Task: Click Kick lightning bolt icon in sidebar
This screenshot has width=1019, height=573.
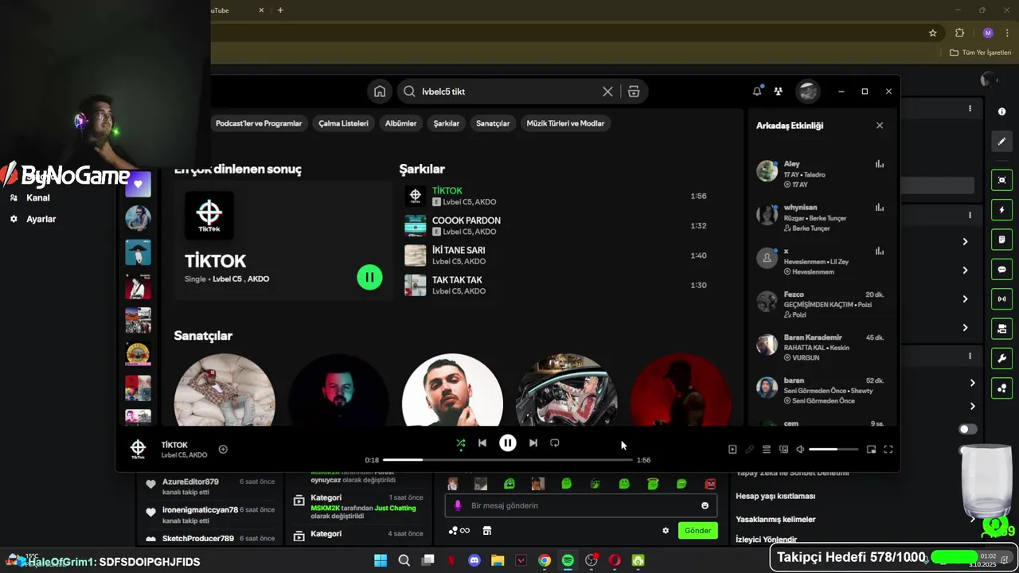Action: [x=1001, y=210]
